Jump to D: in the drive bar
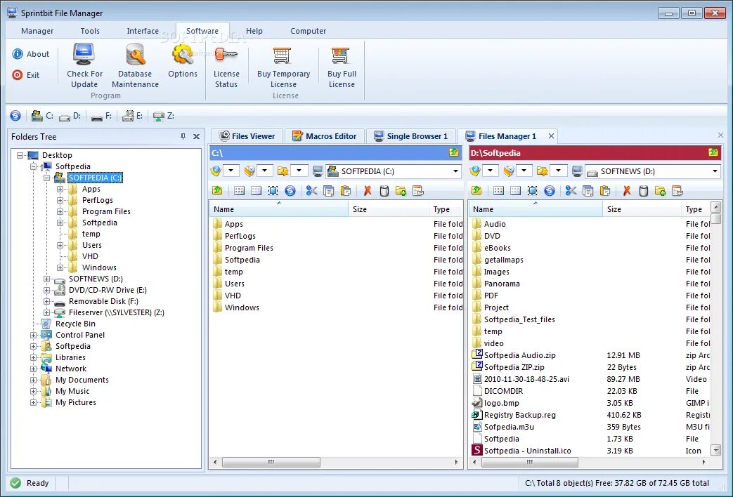 click(x=70, y=116)
